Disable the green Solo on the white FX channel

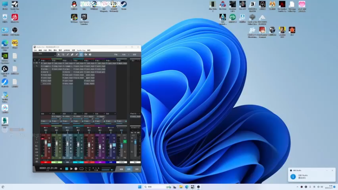point(125,141)
